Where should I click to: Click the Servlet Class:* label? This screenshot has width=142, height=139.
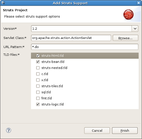(x=15, y=38)
